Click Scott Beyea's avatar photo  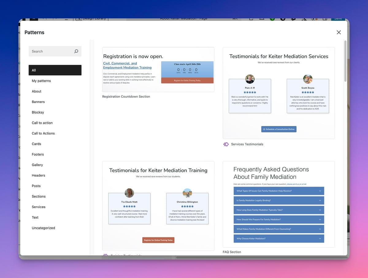click(308, 79)
